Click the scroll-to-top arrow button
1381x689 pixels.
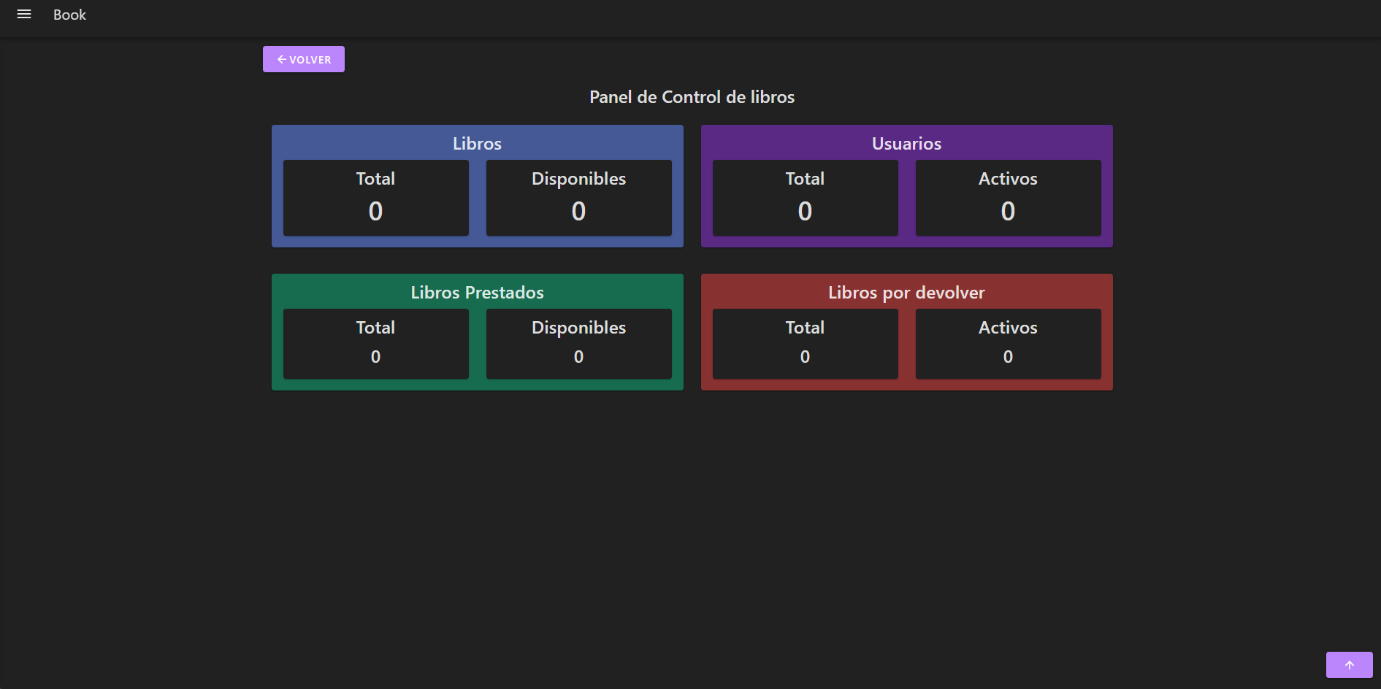[1349, 665]
